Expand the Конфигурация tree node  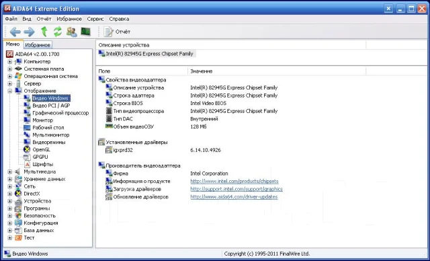point(10,223)
